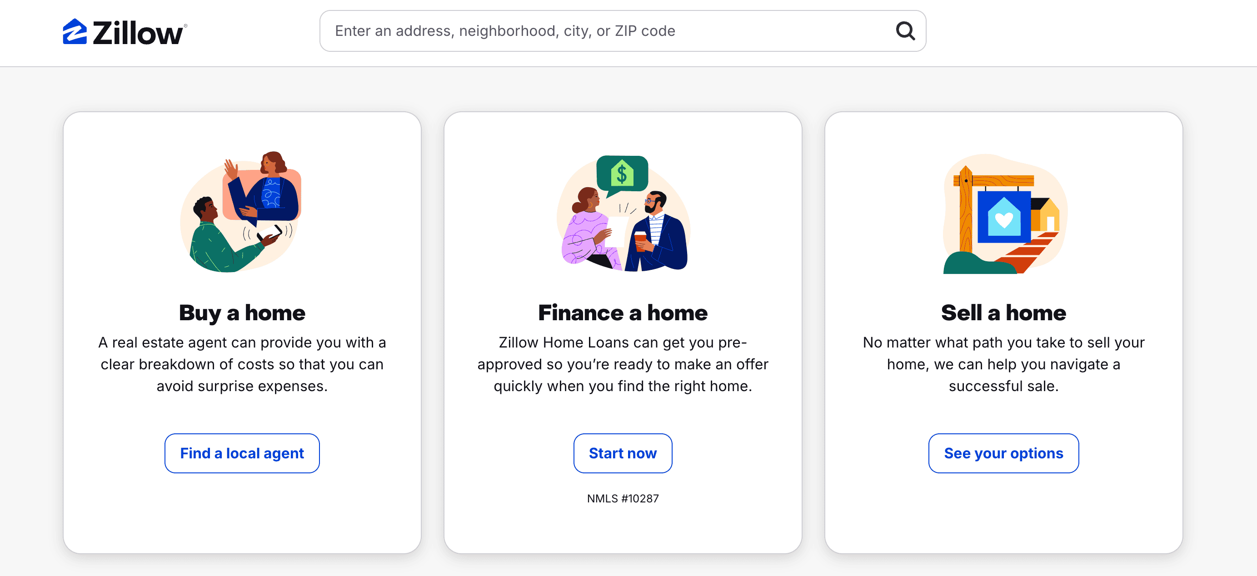This screenshot has width=1257, height=576.
Task: Click the Zillow Home Loans description paragraph
Action: 623,364
